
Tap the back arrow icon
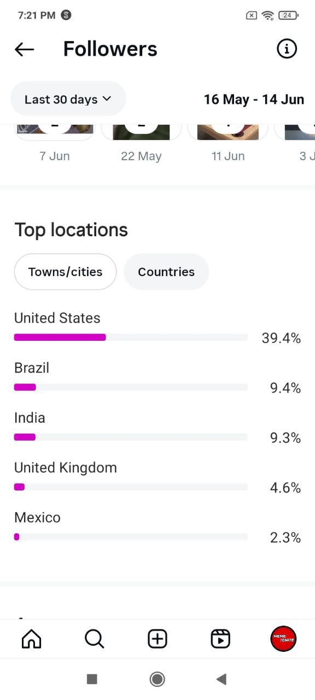[24, 49]
